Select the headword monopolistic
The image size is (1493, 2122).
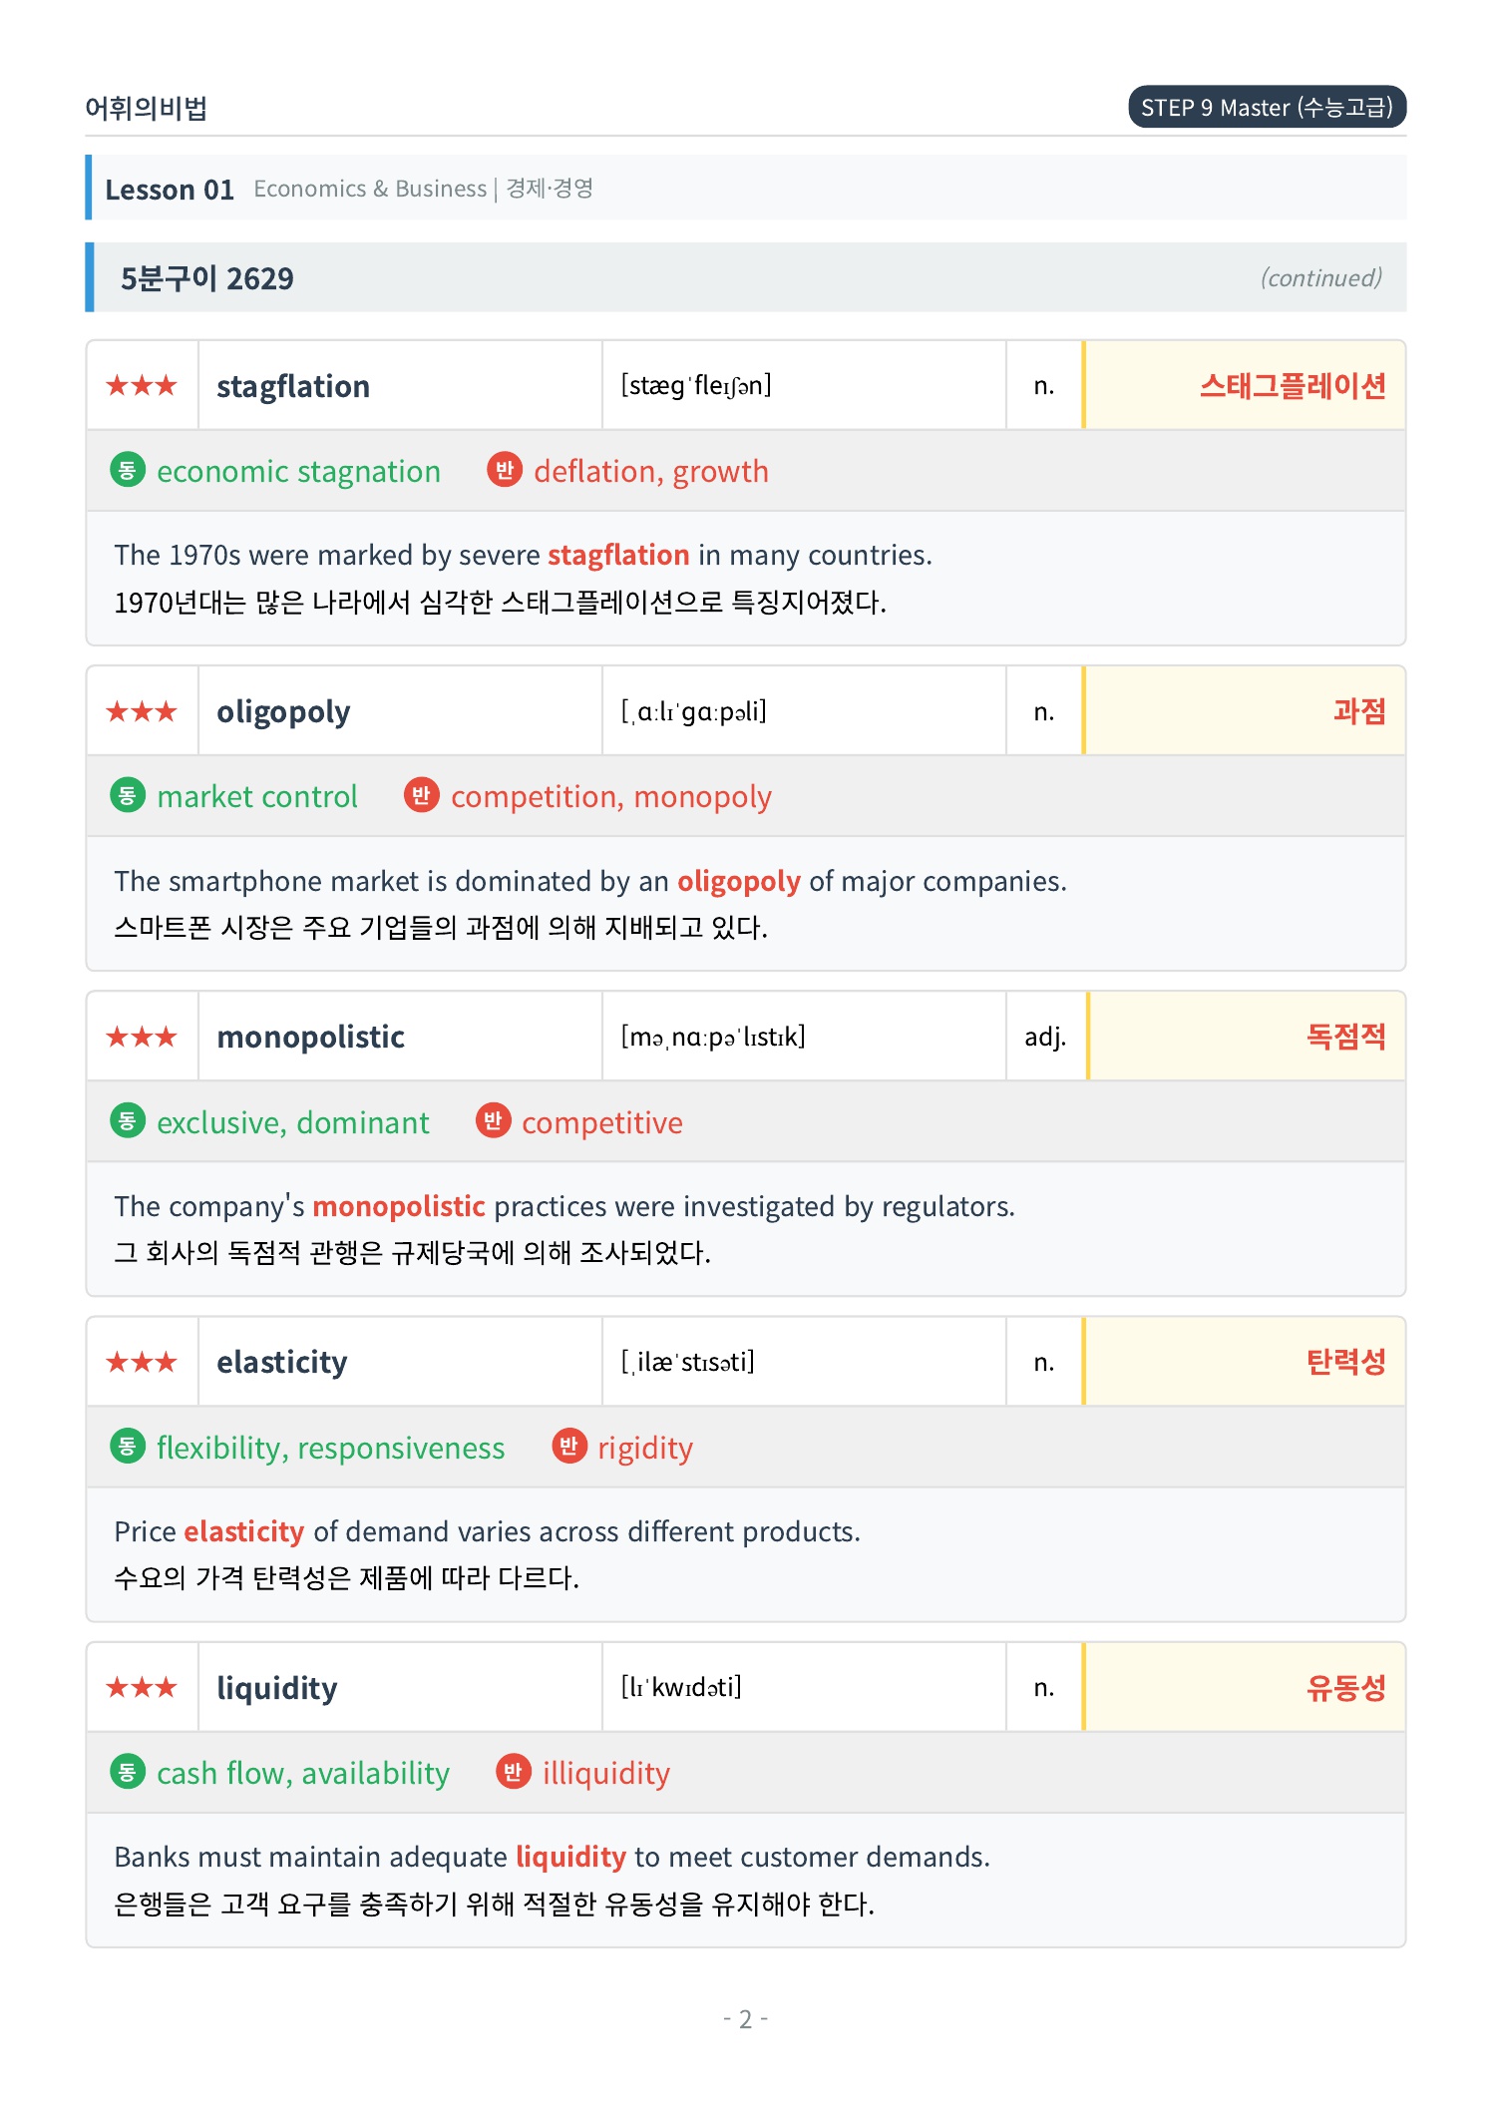click(x=310, y=1037)
